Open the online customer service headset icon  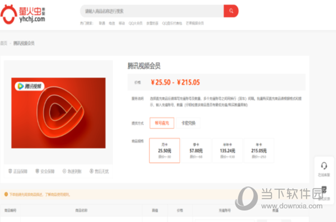click(x=324, y=166)
